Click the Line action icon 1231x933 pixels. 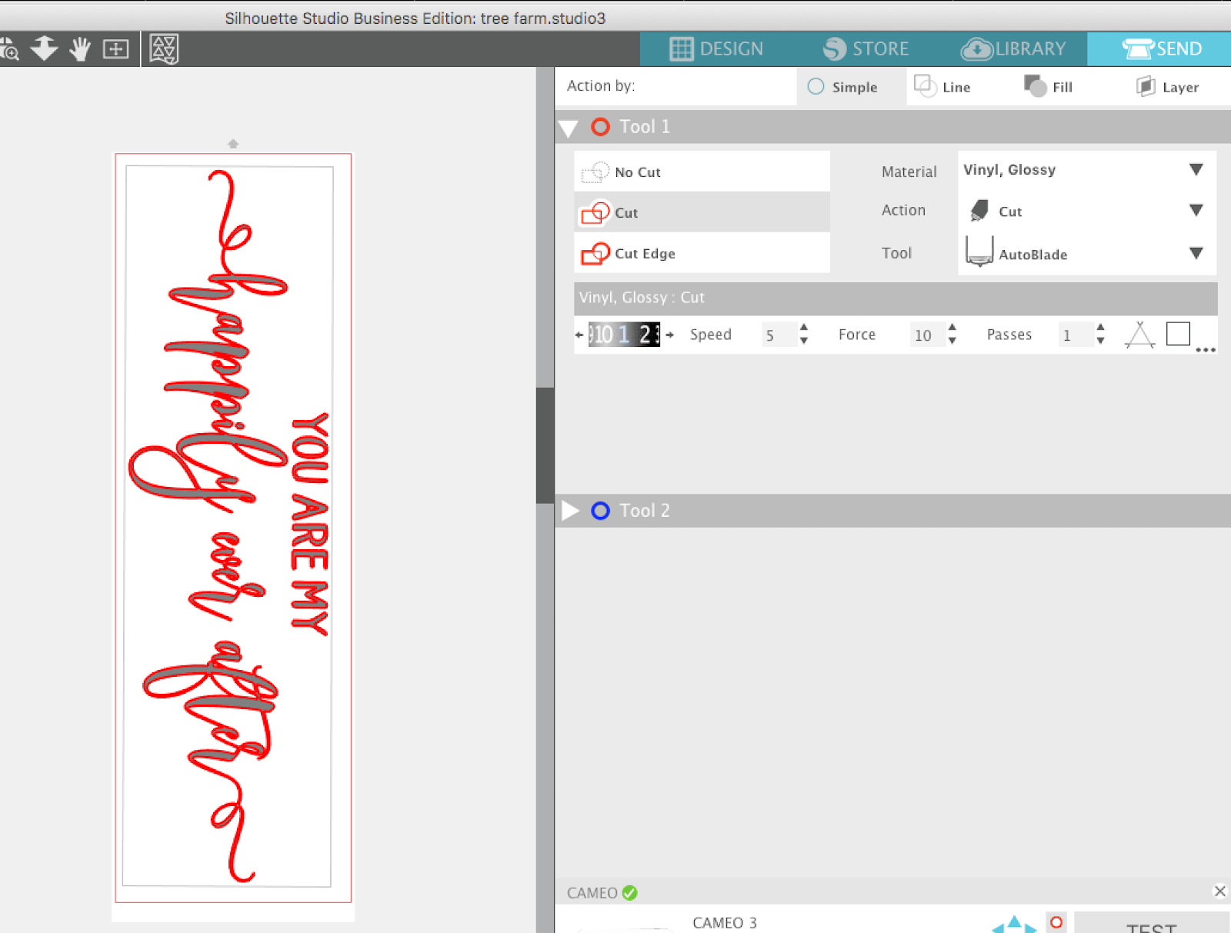[926, 86]
